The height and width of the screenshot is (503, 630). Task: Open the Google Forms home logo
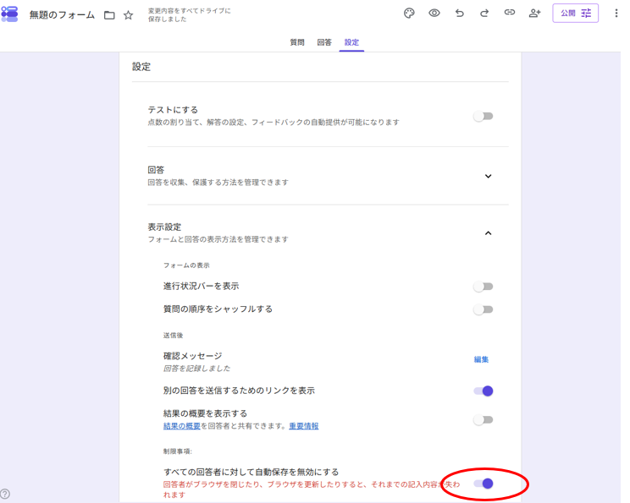(x=9, y=14)
